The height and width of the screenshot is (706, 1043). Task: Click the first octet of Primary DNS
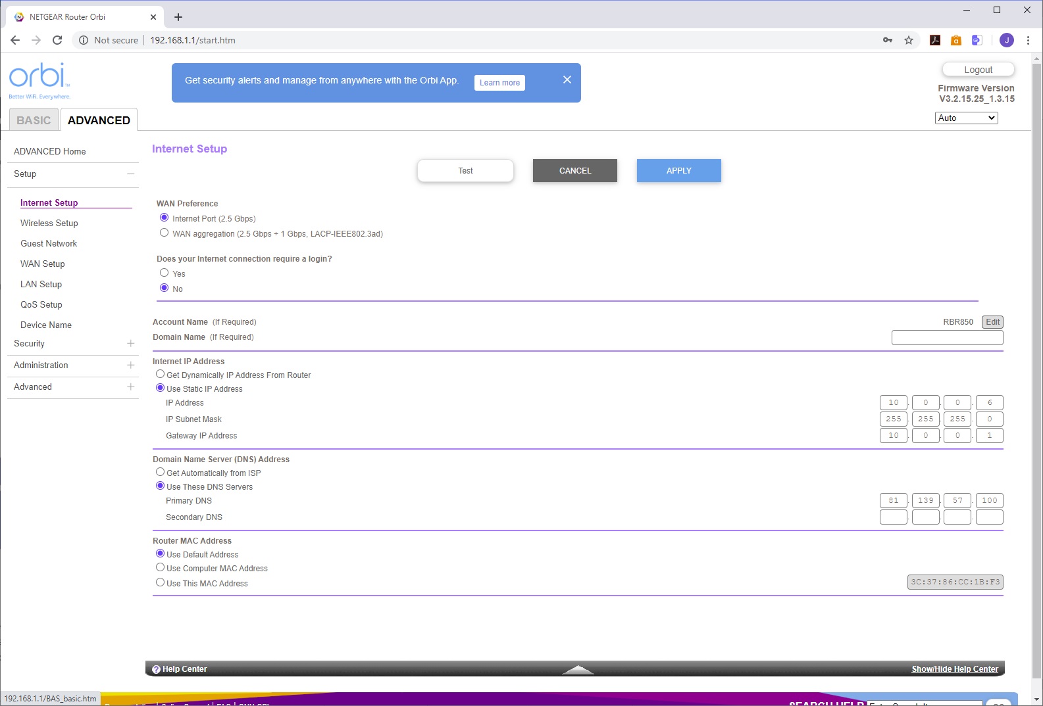[894, 500]
